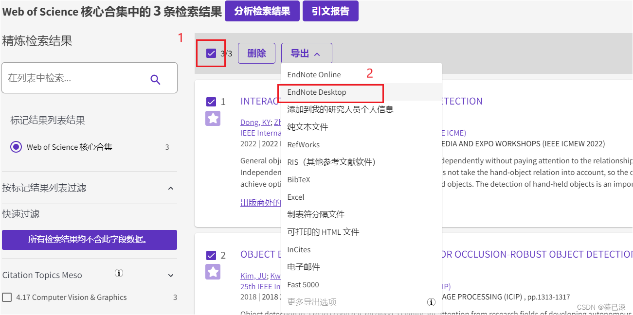Screen dimensions: 633x315
Task: Export as 可打印的 HTML 文件
Action: (362, 232)
